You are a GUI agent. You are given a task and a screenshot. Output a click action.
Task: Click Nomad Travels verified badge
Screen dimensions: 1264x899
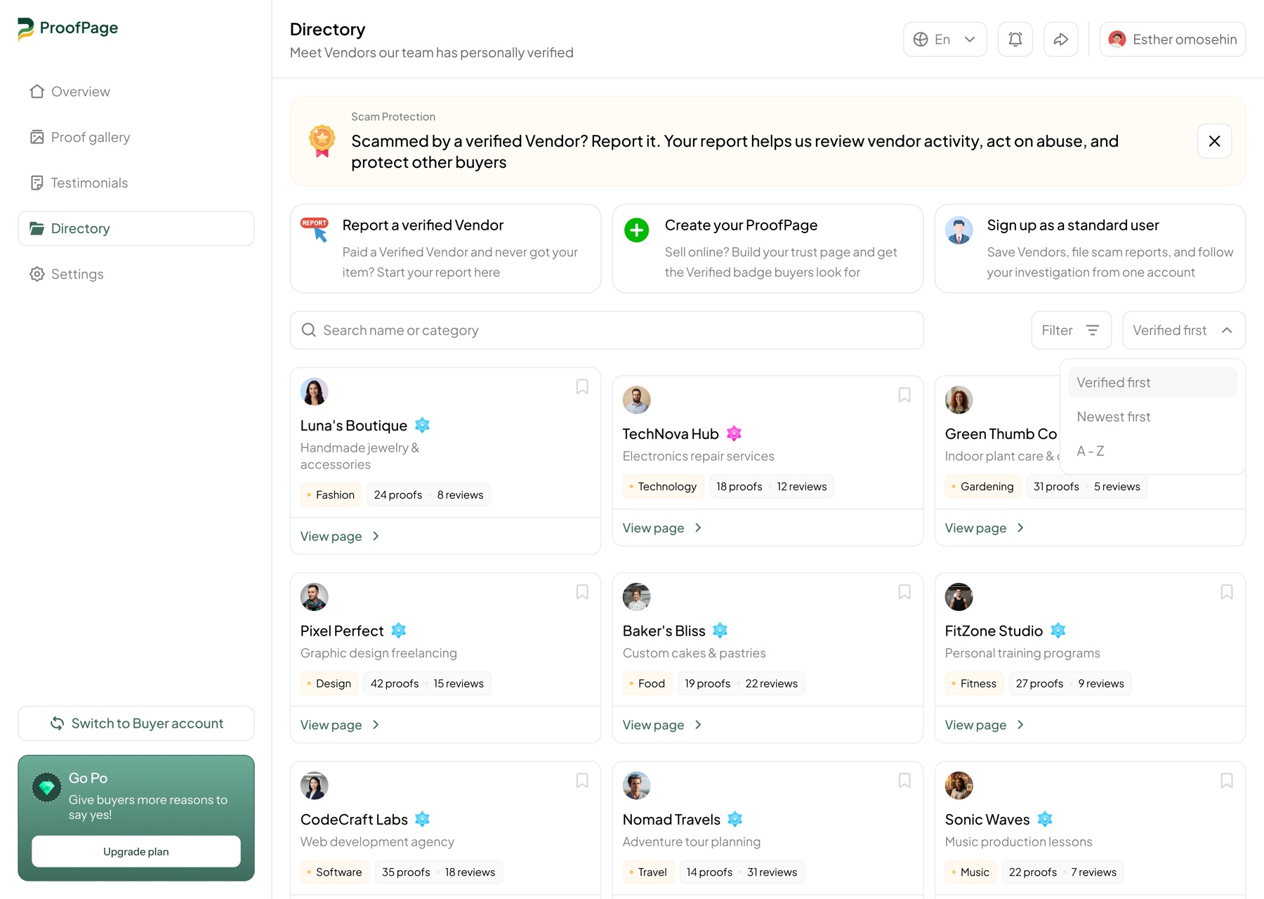735,819
